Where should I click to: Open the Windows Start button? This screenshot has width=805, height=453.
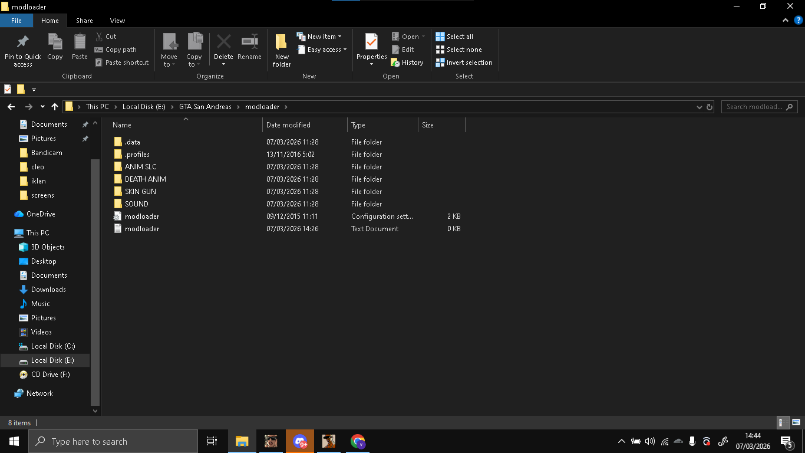pyautogui.click(x=14, y=441)
